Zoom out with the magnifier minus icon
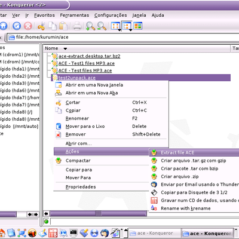This screenshot has width=239, height=239. (x=102, y=26)
